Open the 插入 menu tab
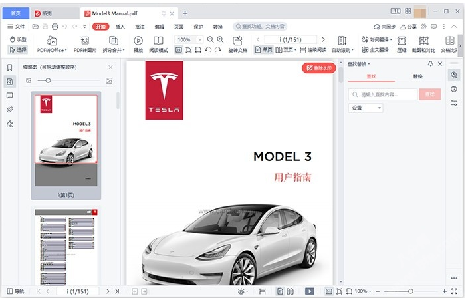 pyautogui.click(x=120, y=27)
